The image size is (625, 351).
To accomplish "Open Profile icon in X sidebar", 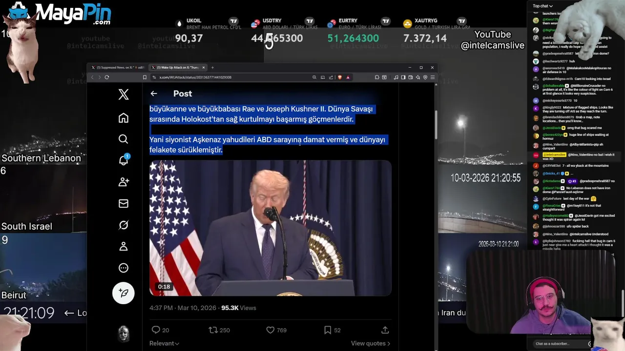I will point(124,246).
